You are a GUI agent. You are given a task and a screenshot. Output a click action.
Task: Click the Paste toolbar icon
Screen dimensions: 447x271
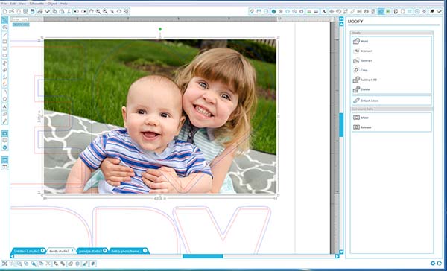(x=62, y=12)
